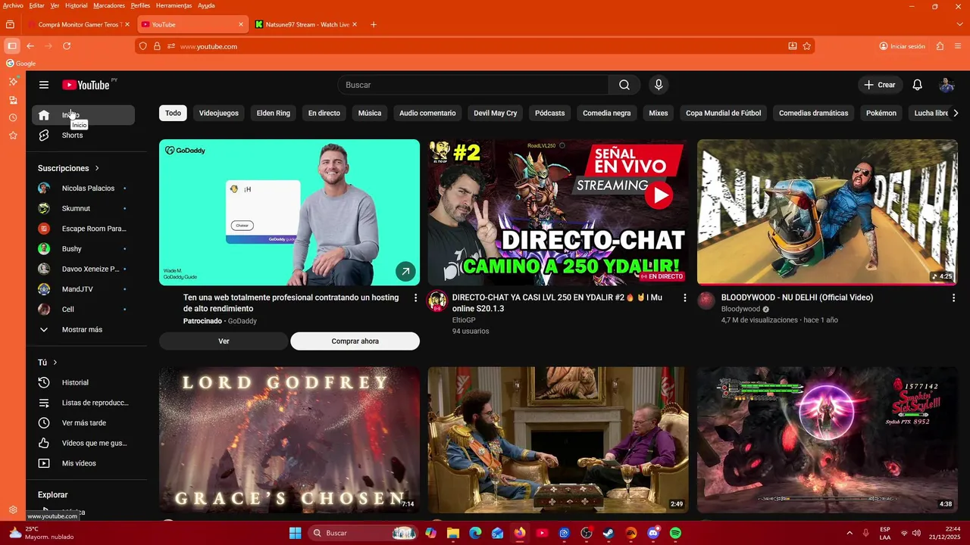
Task: Open the Historial menu in menu bar
Action: point(77,5)
